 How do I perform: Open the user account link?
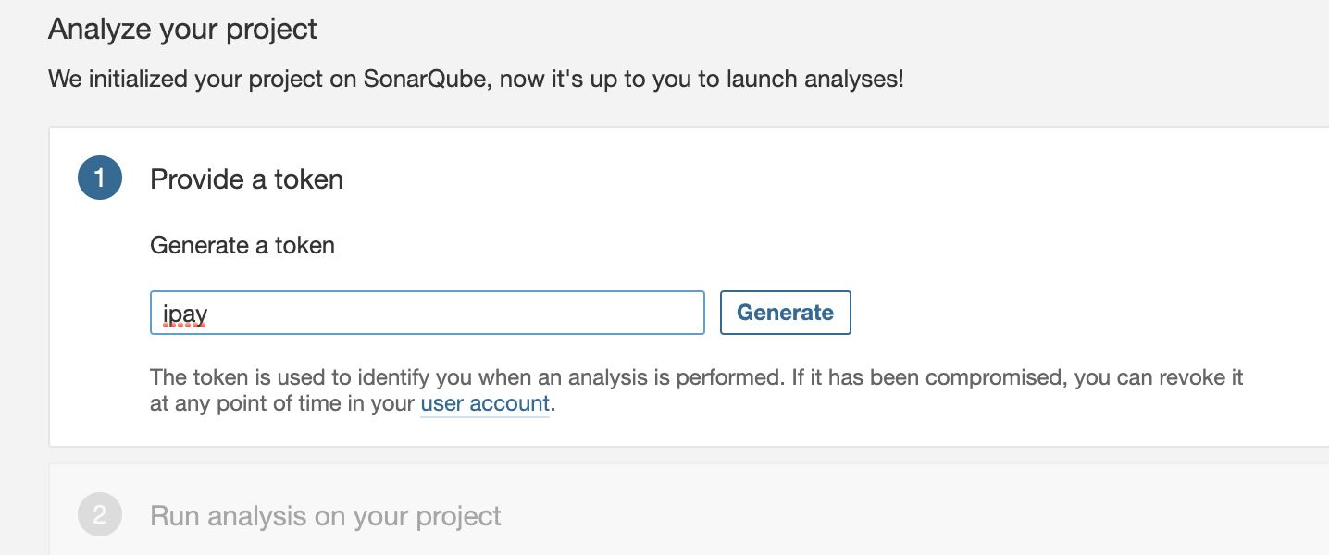coord(485,404)
